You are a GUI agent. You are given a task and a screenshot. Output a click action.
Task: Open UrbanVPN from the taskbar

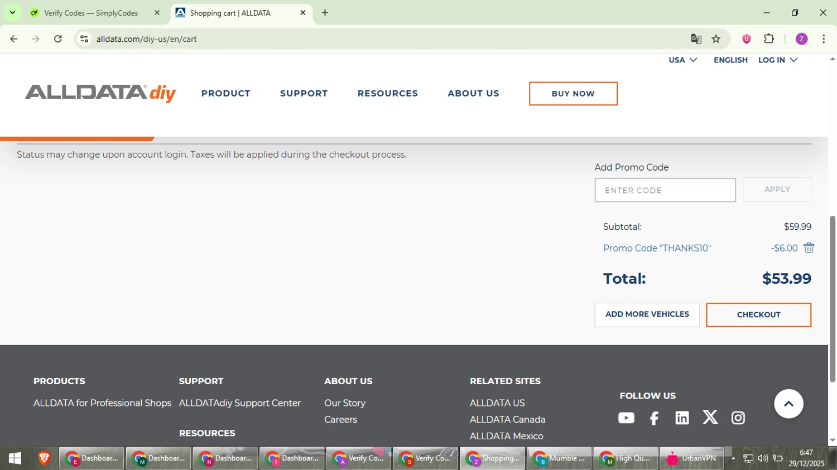click(691, 458)
